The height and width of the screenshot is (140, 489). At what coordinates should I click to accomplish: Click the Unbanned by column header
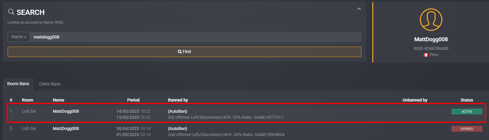[x=415, y=100]
